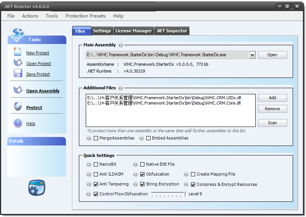Click help hint icon beside Anti Tampering
Image resolution: width=306 pixels, height=217 pixels.
(x=89, y=184)
